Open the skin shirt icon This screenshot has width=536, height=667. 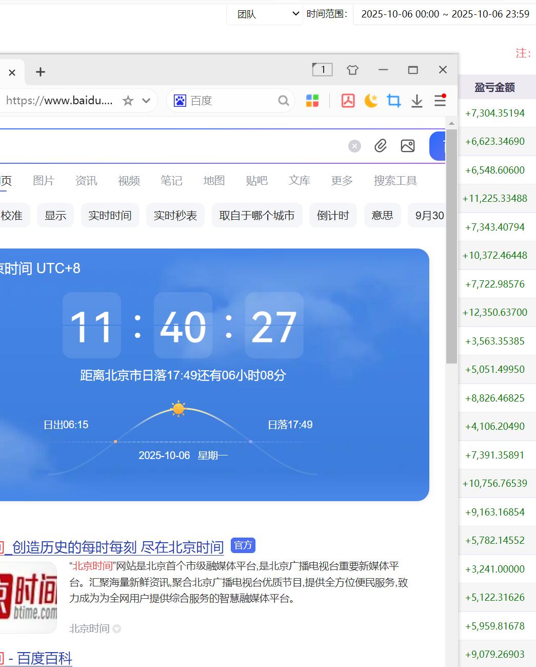pyautogui.click(x=352, y=70)
